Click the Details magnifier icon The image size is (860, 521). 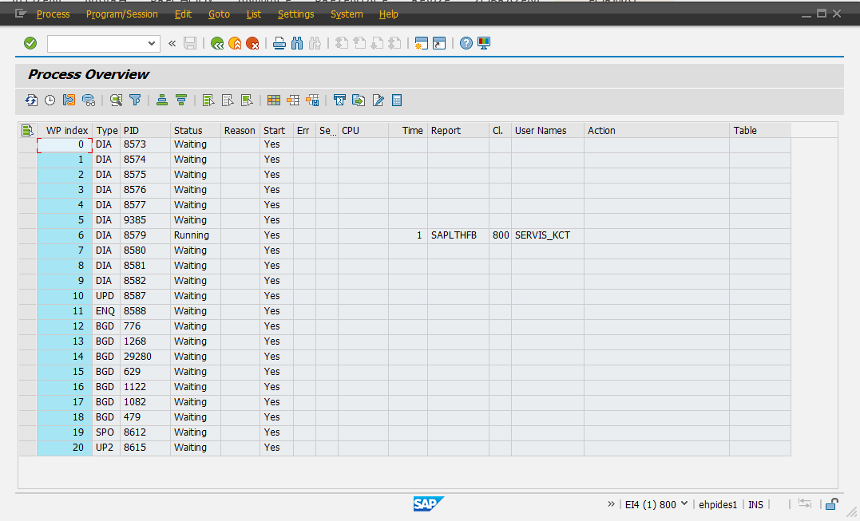pos(116,101)
